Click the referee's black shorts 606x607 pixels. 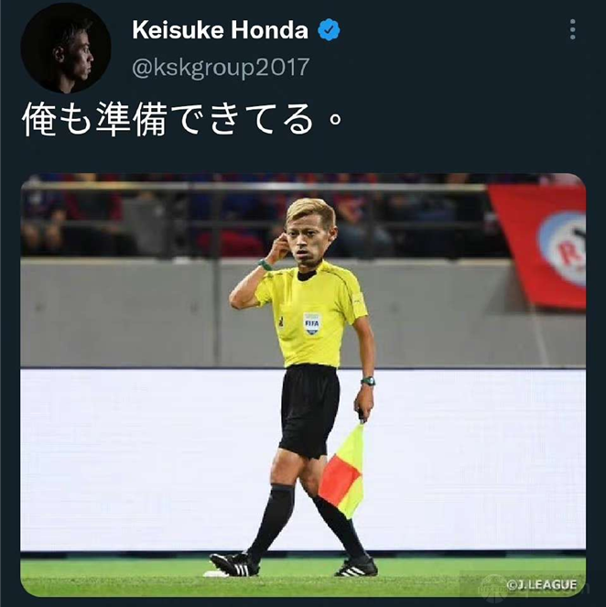[x=309, y=411]
